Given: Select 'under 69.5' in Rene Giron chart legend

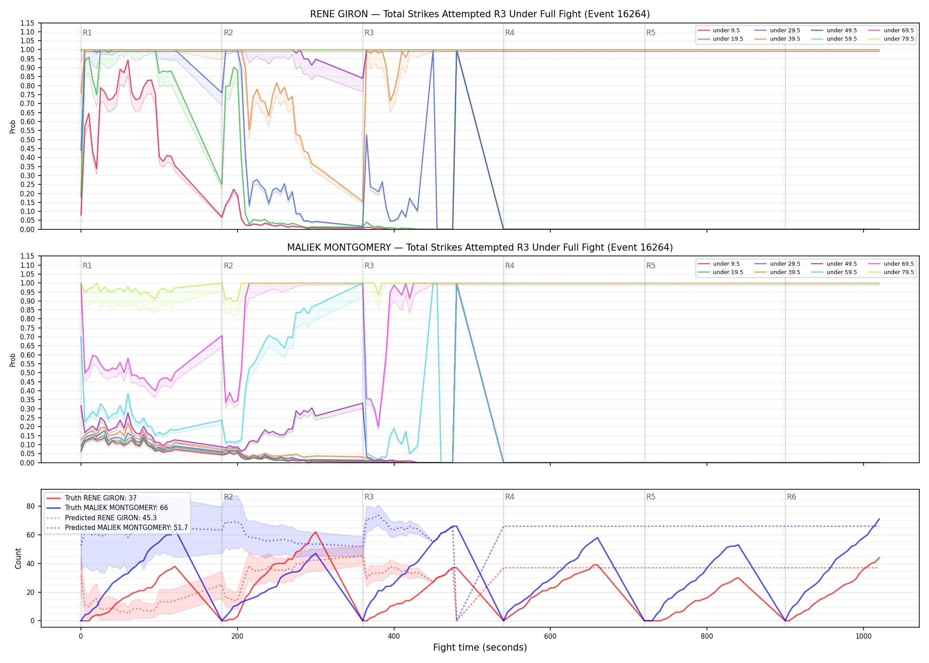Looking at the screenshot, I should 891,30.
